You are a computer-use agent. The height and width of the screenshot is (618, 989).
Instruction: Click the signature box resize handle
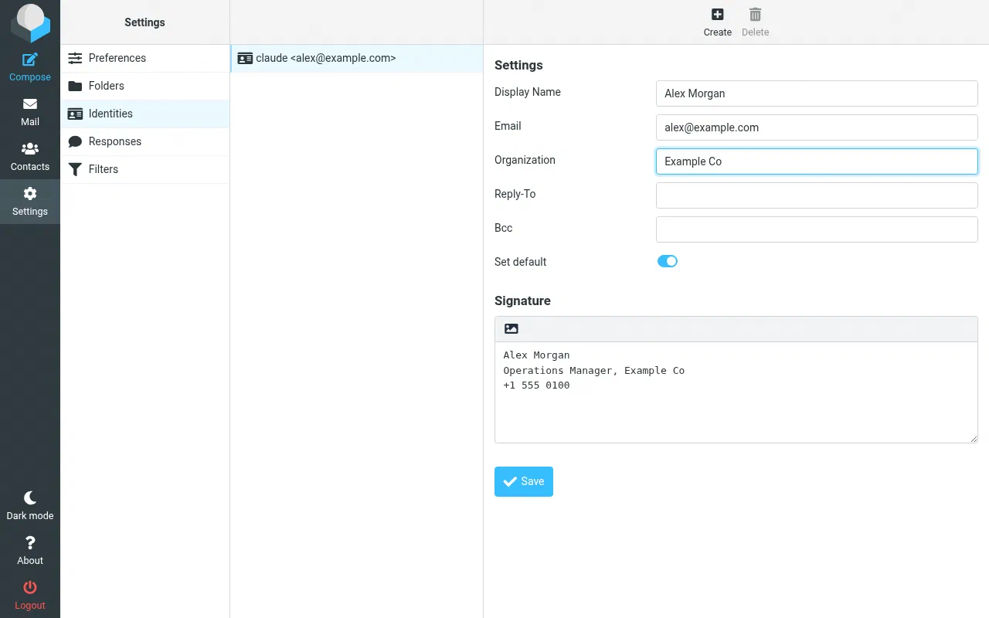[x=974, y=439]
